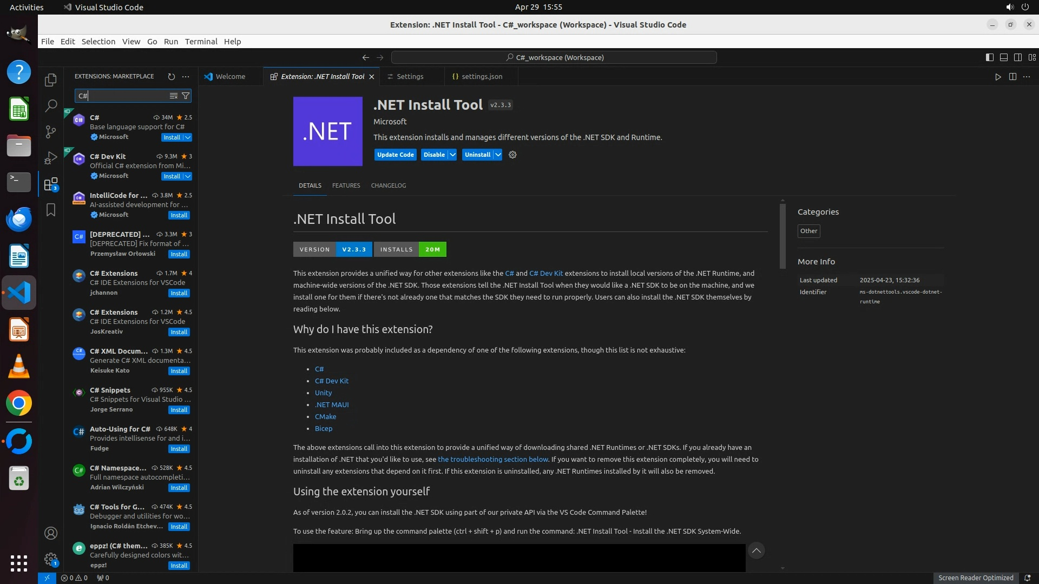The image size is (1039, 584).
Task: Expand the Uninstall button dropdown arrow
Action: (x=498, y=155)
